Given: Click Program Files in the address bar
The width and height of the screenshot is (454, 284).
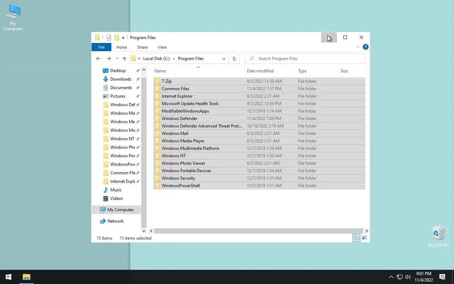Looking at the screenshot, I should (191, 59).
